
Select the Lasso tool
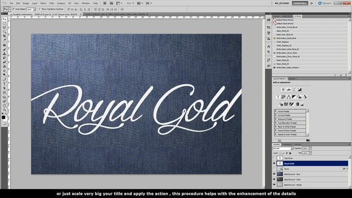[x=4, y=28]
